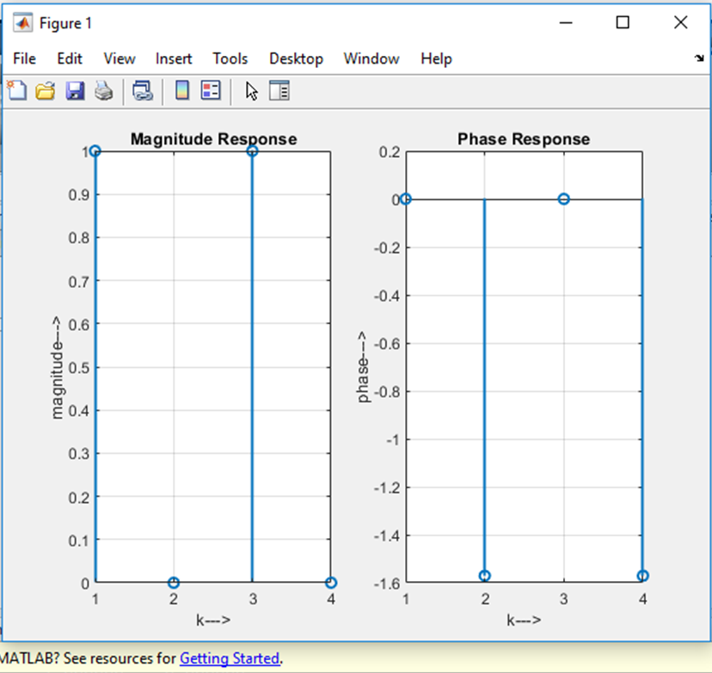Click phase marker at k=4 near -1.6
This screenshot has width=712, height=673.
[x=642, y=576]
